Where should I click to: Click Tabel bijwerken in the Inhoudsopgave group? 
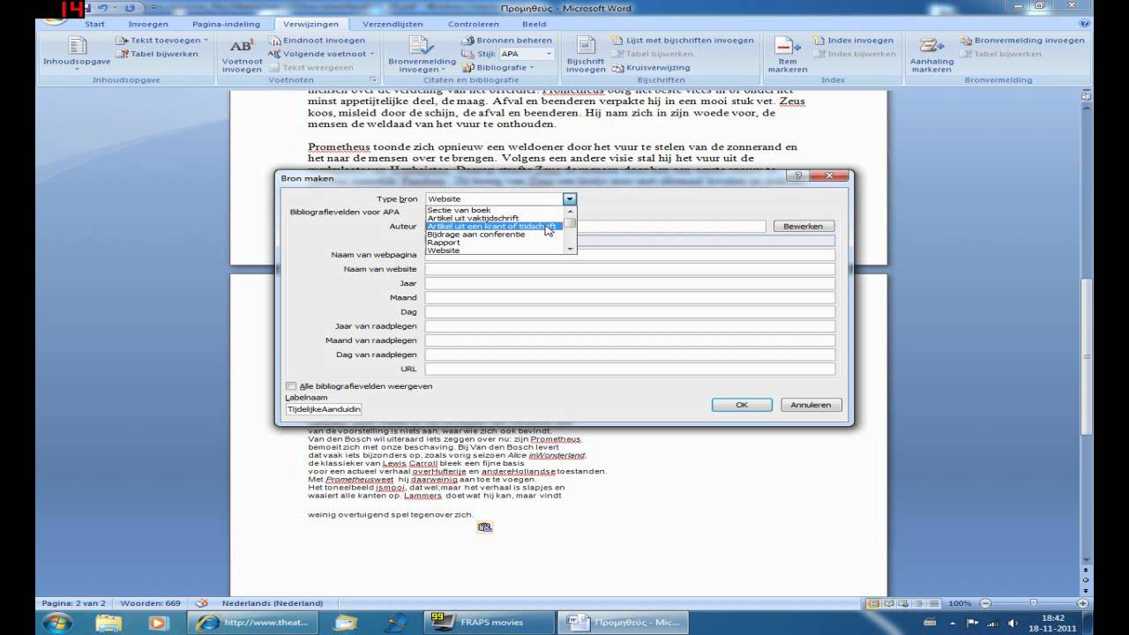(x=158, y=54)
